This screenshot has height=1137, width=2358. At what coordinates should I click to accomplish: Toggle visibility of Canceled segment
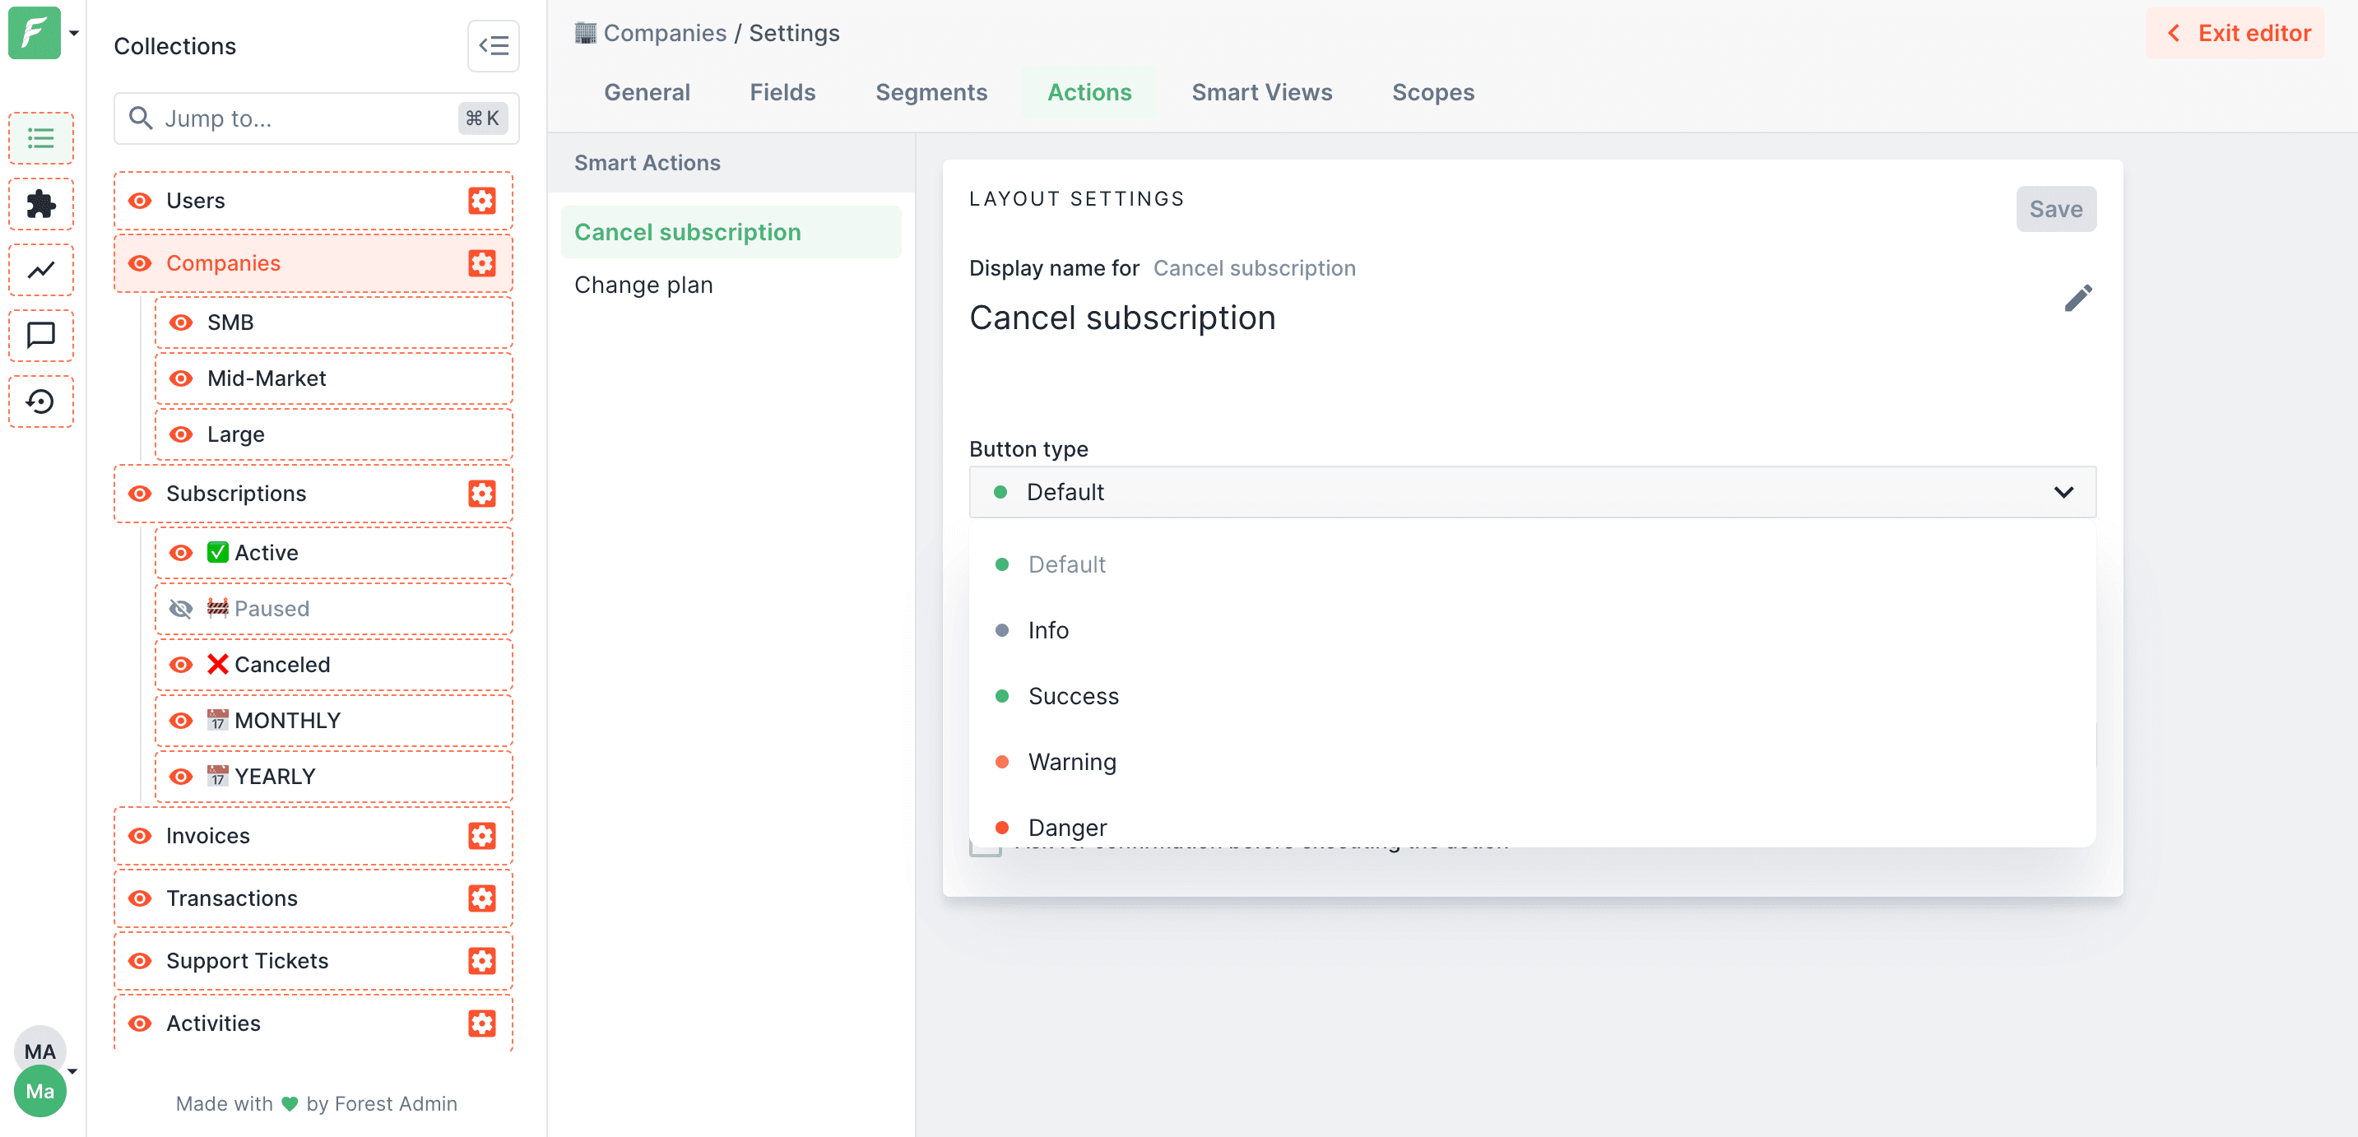(x=181, y=665)
